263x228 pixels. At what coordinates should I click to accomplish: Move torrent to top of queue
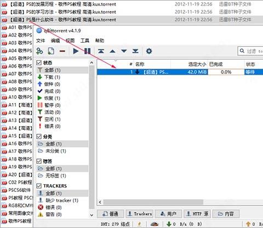coord(101,51)
